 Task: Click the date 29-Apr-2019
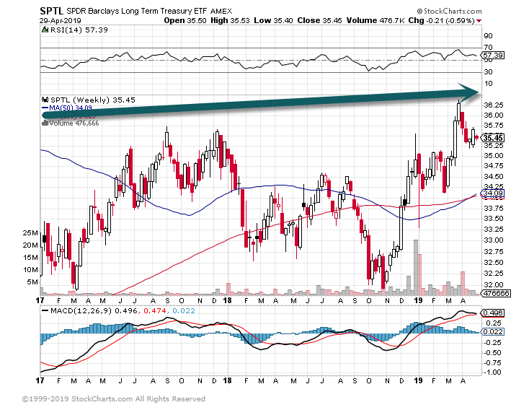tap(60, 20)
